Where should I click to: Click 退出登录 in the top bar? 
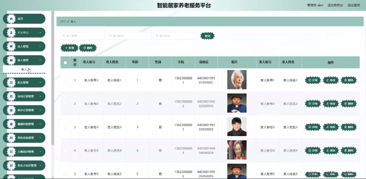pos(354,5)
